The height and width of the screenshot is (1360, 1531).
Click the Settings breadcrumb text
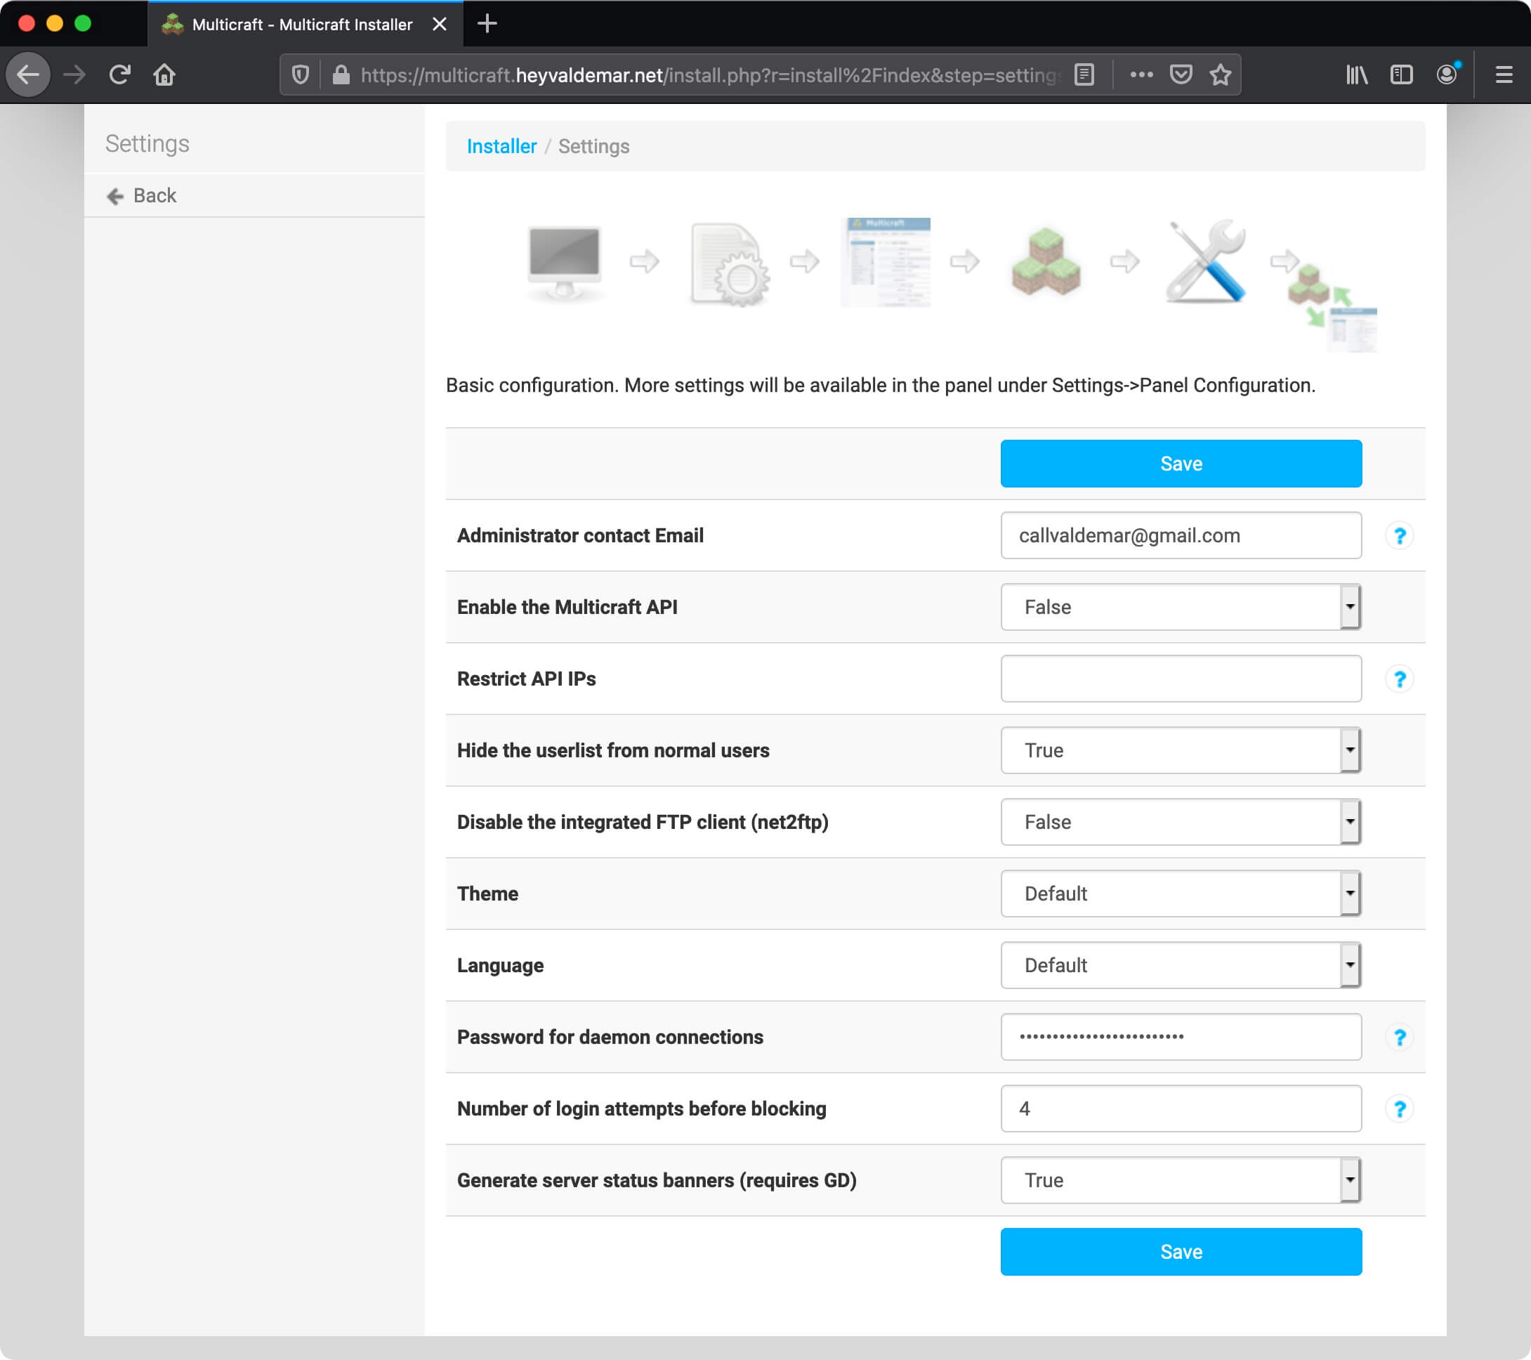593,146
